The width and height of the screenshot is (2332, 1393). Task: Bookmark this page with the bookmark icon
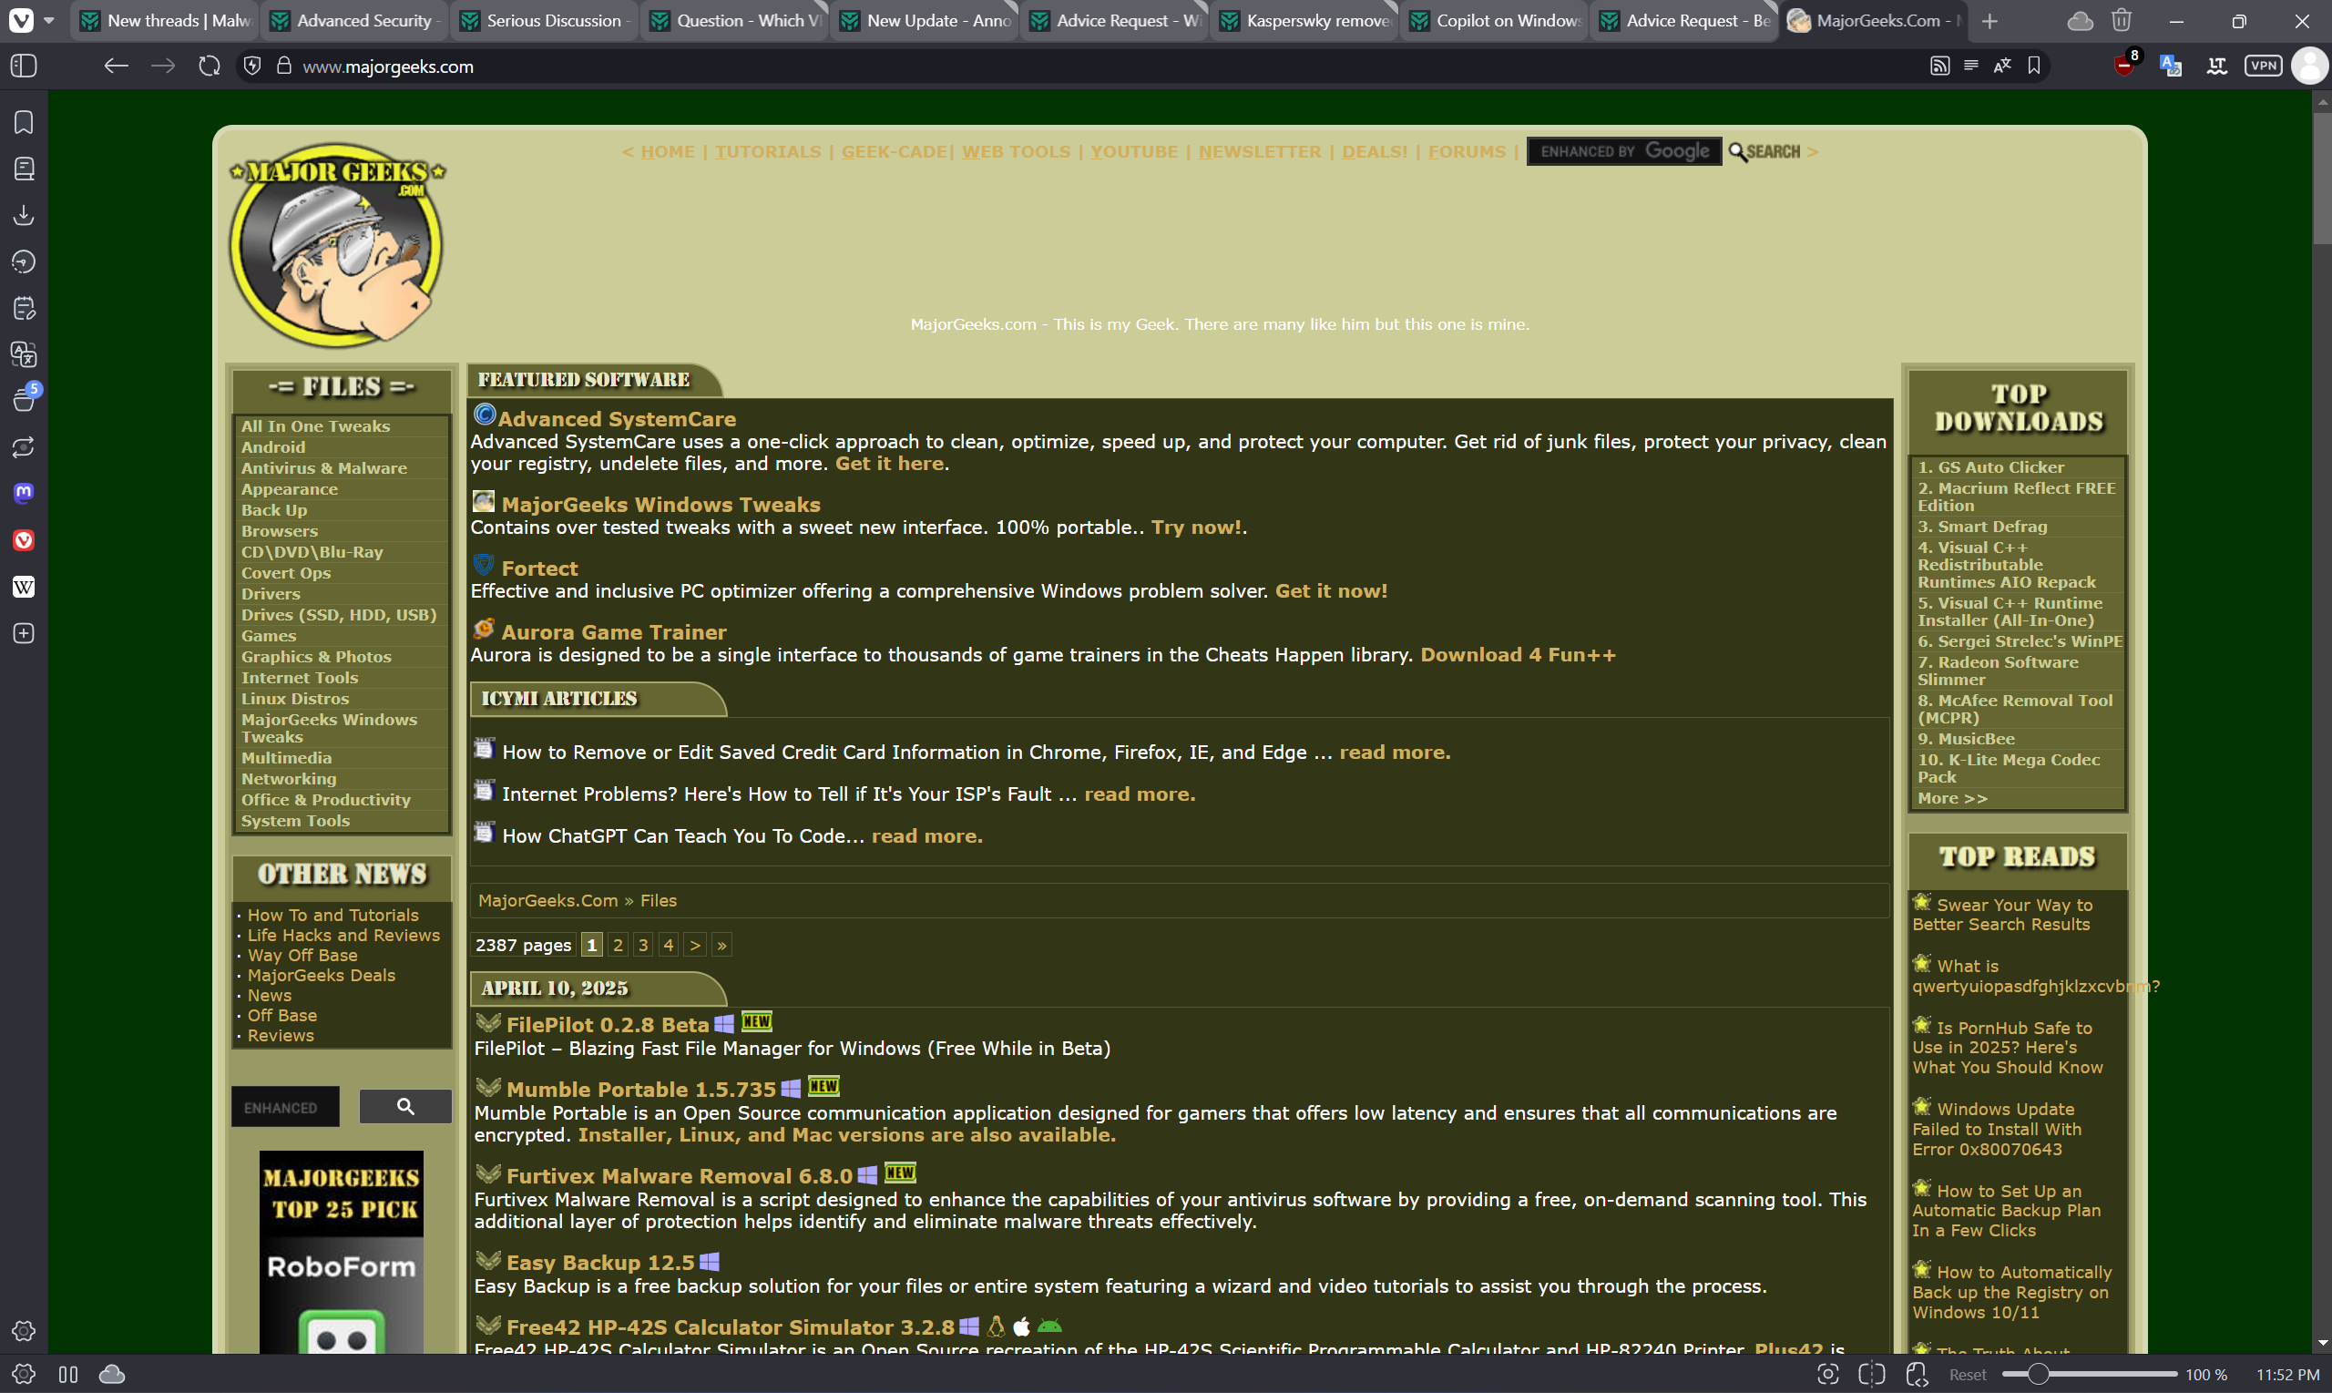[x=2033, y=66]
